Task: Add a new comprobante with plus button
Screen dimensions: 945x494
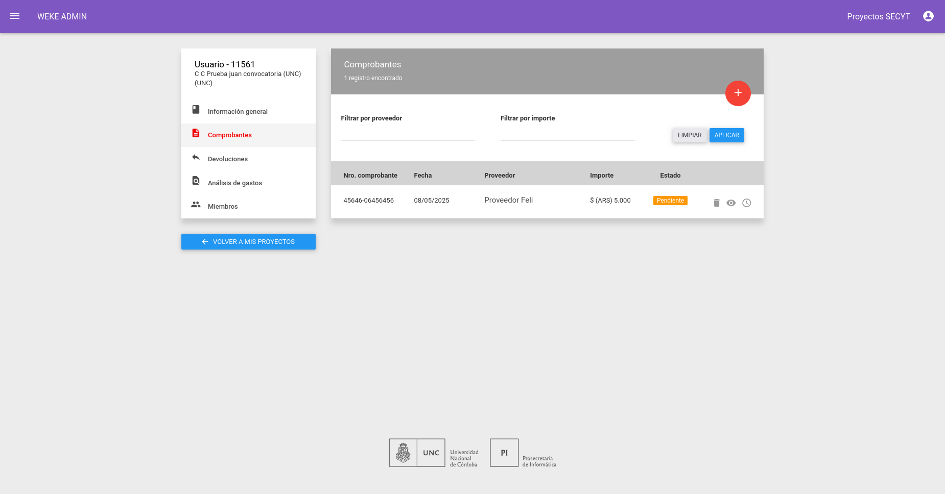Action: 738,93
